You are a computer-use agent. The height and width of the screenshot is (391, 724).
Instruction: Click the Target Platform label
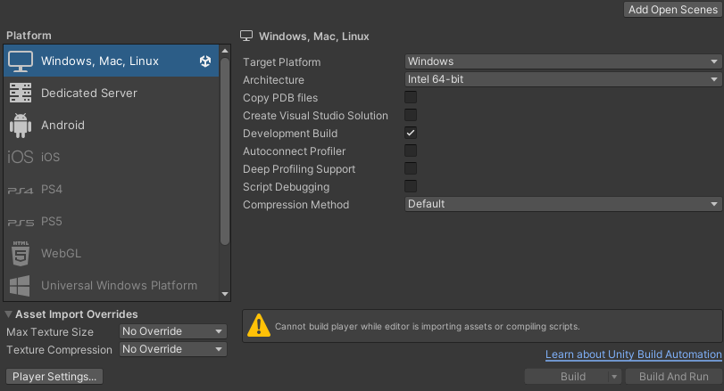(282, 61)
